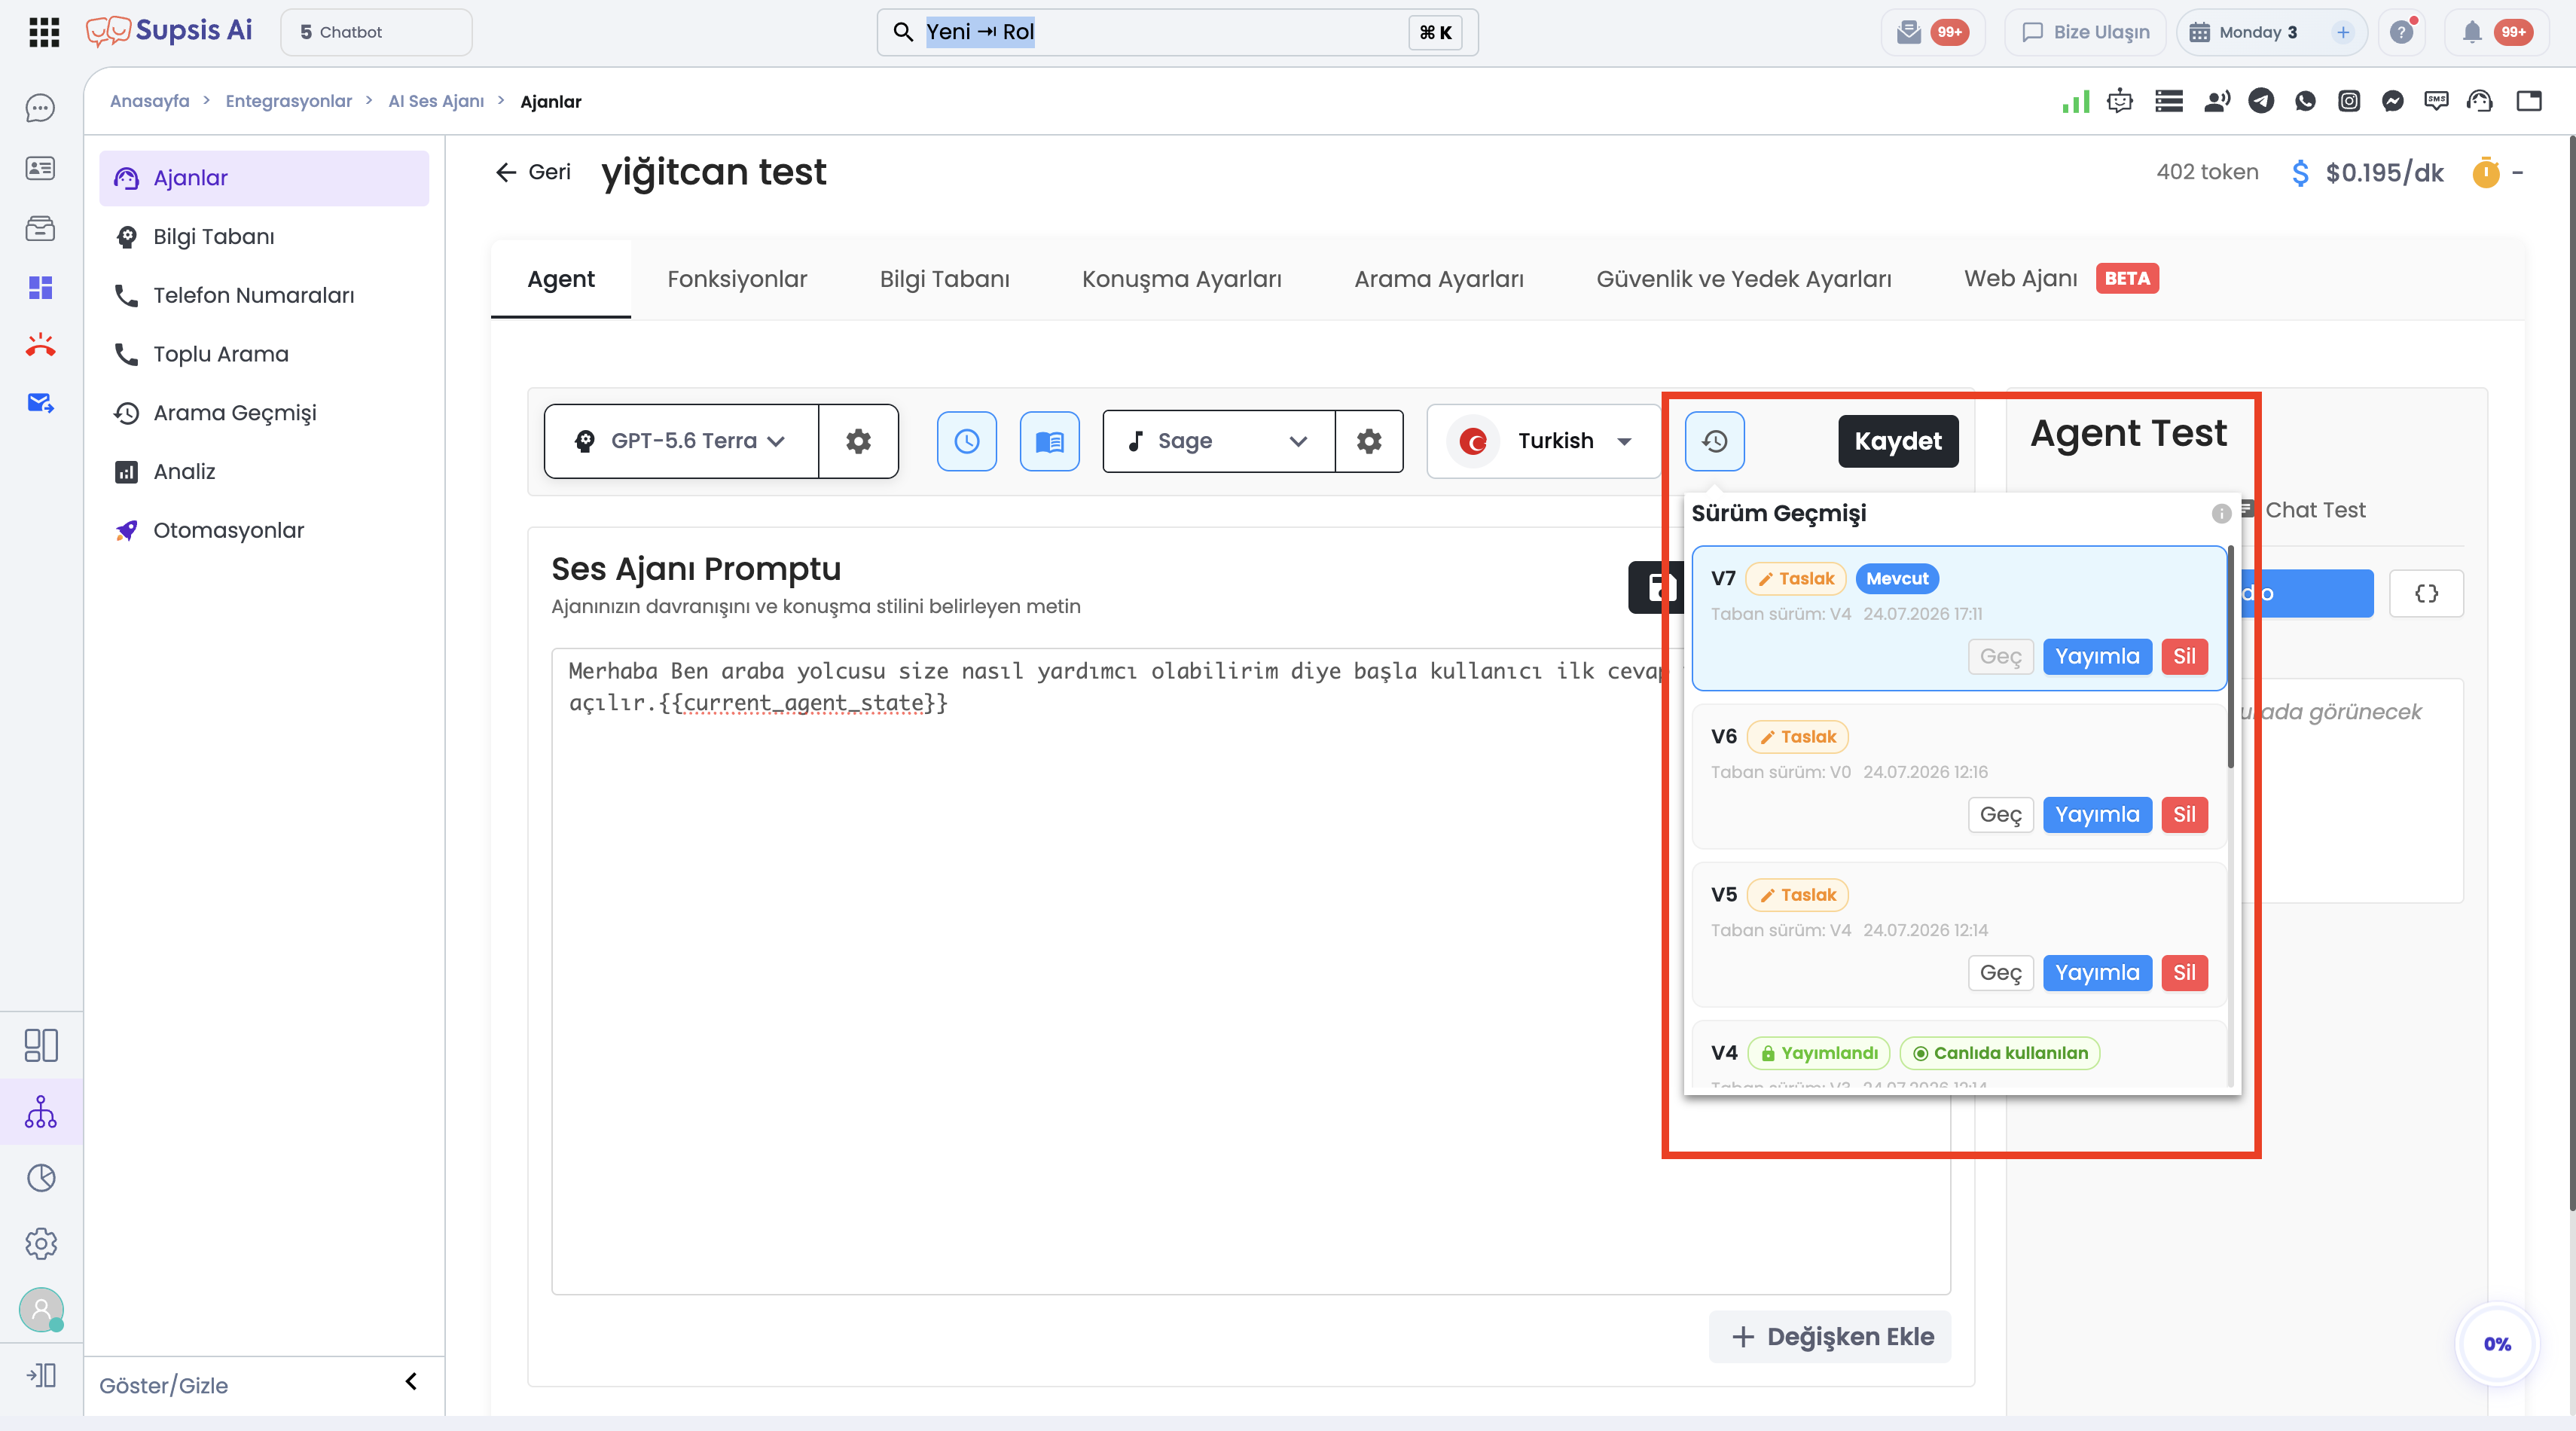Collapse the Göster/Gizle side menu arrow
Viewport: 2576px width, 1431px height.
pos(411,1382)
